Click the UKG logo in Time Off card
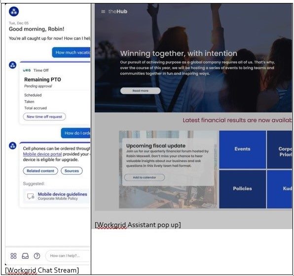Viewport: 294px width, 276px height. [x=27, y=70]
